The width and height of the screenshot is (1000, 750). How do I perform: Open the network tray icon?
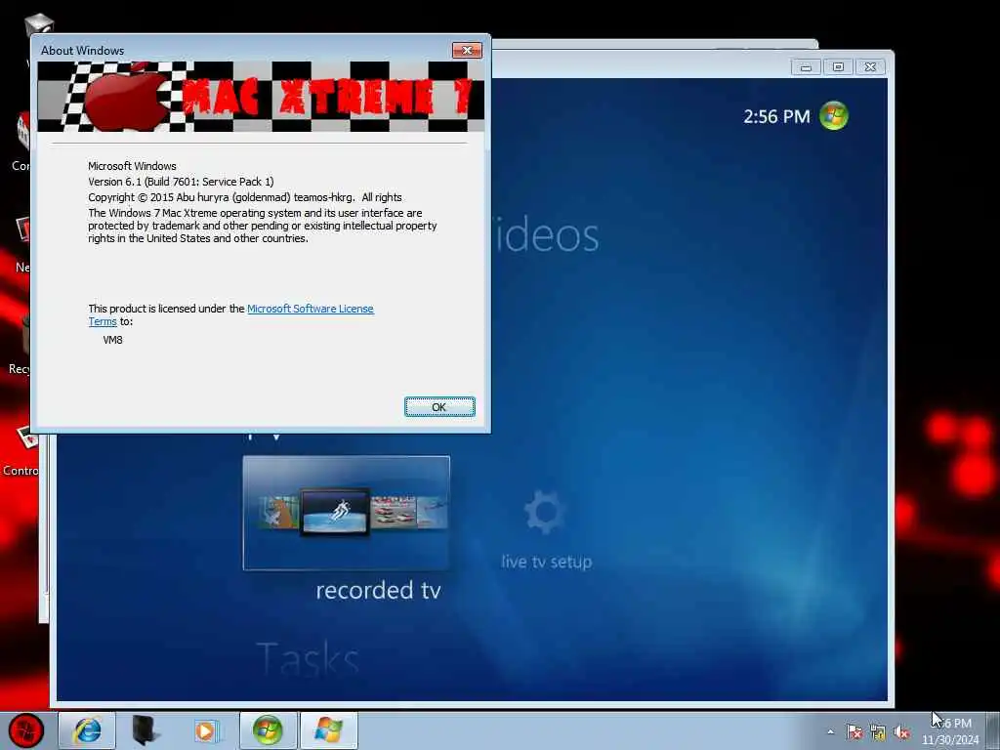[x=878, y=732]
